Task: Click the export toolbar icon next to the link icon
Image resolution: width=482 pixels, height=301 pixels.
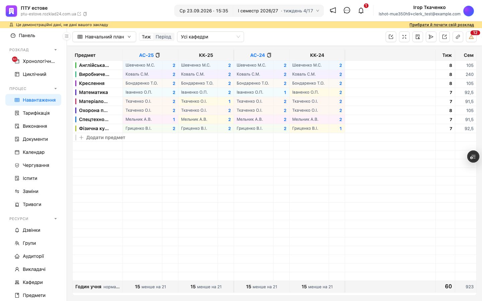Action: 445,37
